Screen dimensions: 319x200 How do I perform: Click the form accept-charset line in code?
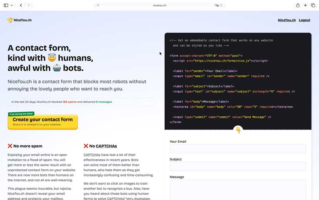click(206, 55)
